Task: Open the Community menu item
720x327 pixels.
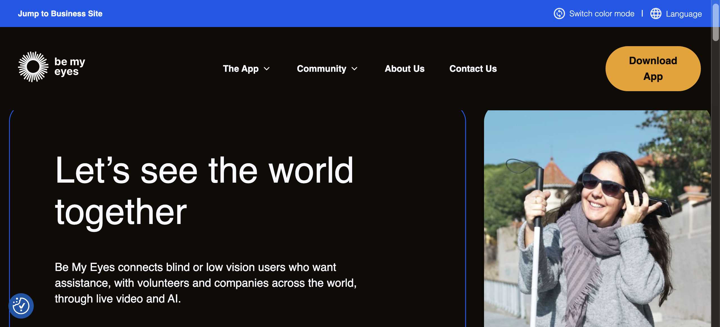Action: pos(321,69)
